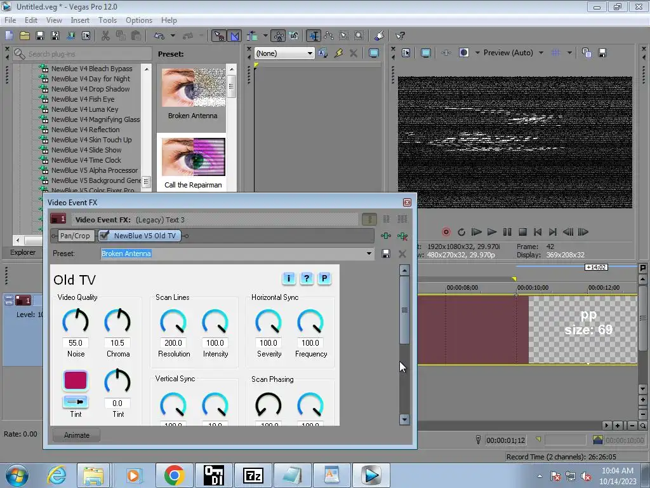Select NewBlue V4 Fish Eye plug-in
The height and width of the screenshot is (488, 650).
(83, 98)
